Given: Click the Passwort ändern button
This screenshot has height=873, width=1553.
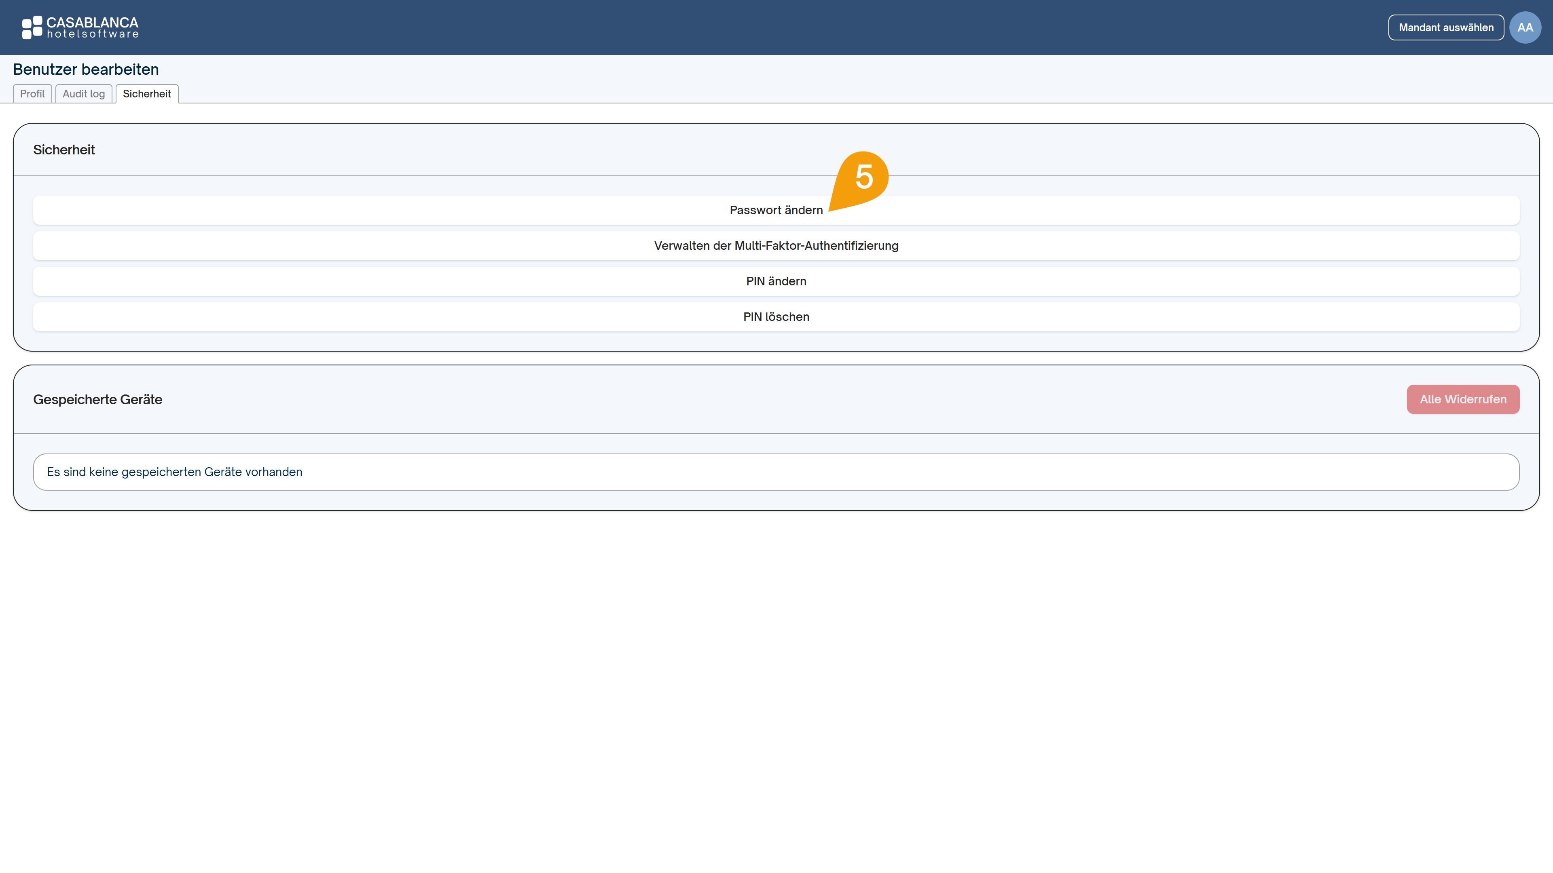Looking at the screenshot, I should coord(776,210).
